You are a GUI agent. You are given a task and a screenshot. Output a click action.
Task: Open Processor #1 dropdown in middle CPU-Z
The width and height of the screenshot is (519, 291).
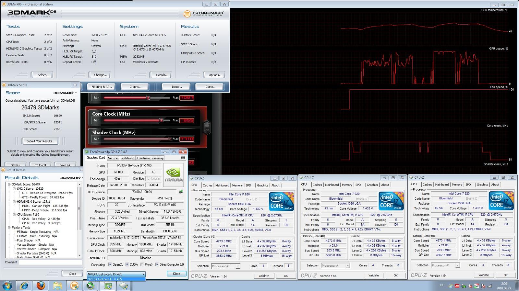(335, 265)
